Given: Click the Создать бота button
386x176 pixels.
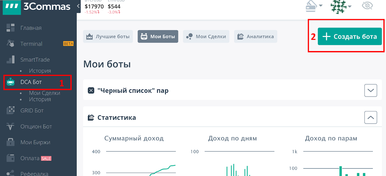Looking at the screenshot, I should (x=350, y=36).
